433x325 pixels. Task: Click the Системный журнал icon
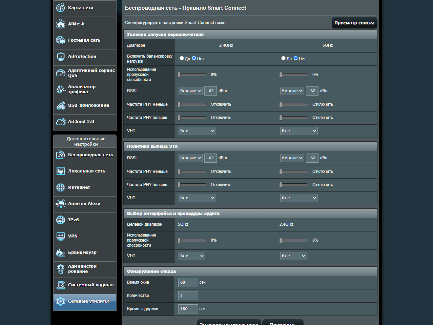(61, 285)
